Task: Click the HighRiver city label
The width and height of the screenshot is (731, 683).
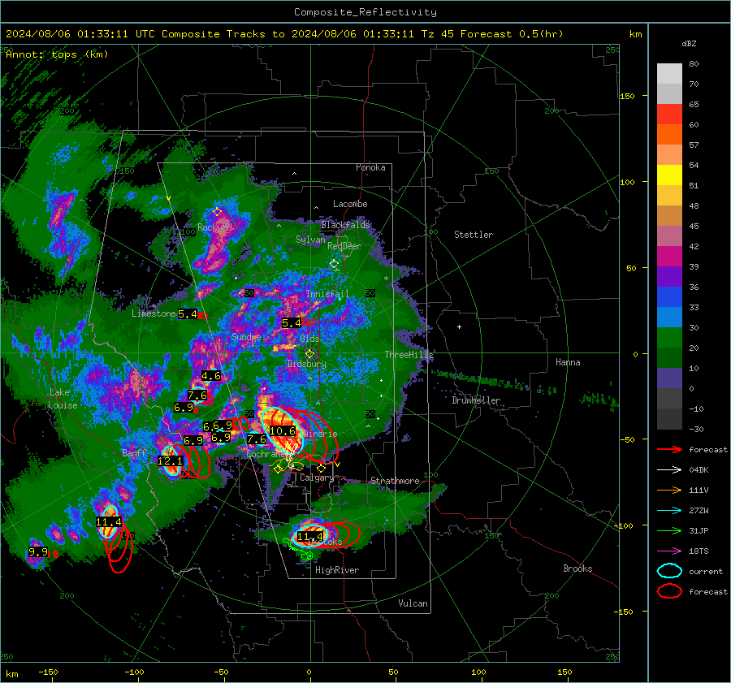Action: click(x=337, y=570)
